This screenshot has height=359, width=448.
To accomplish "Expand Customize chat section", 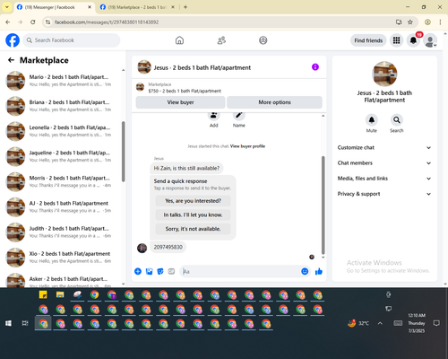I will pyautogui.click(x=384, y=147).
